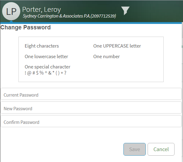This screenshot has height=162, width=183.
Task: Click the blue divider bar under header
Action: pyautogui.click(x=91, y=23)
